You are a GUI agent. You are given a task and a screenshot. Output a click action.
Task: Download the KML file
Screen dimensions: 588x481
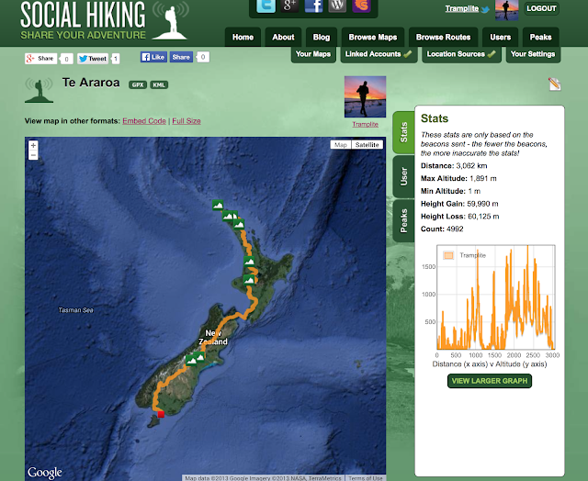[159, 84]
